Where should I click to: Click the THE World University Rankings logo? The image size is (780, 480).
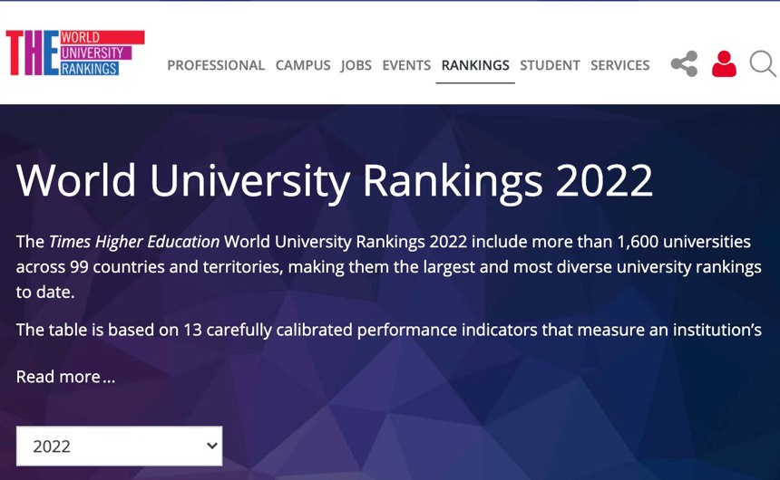click(x=75, y=53)
